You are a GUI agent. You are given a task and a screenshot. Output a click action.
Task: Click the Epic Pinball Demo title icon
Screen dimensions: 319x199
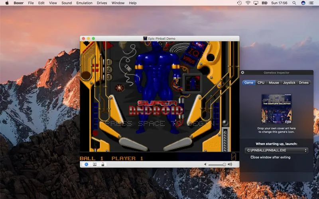[x=145, y=38]
